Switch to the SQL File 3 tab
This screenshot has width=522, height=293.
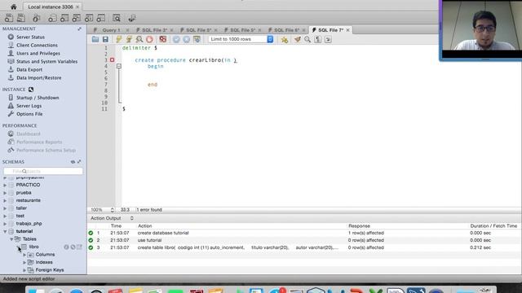154,30
